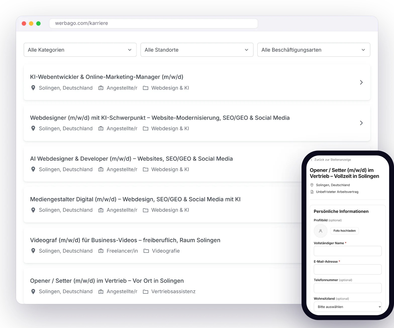Click the folder icon next to Vertriebsassistenz

(145, 292)
